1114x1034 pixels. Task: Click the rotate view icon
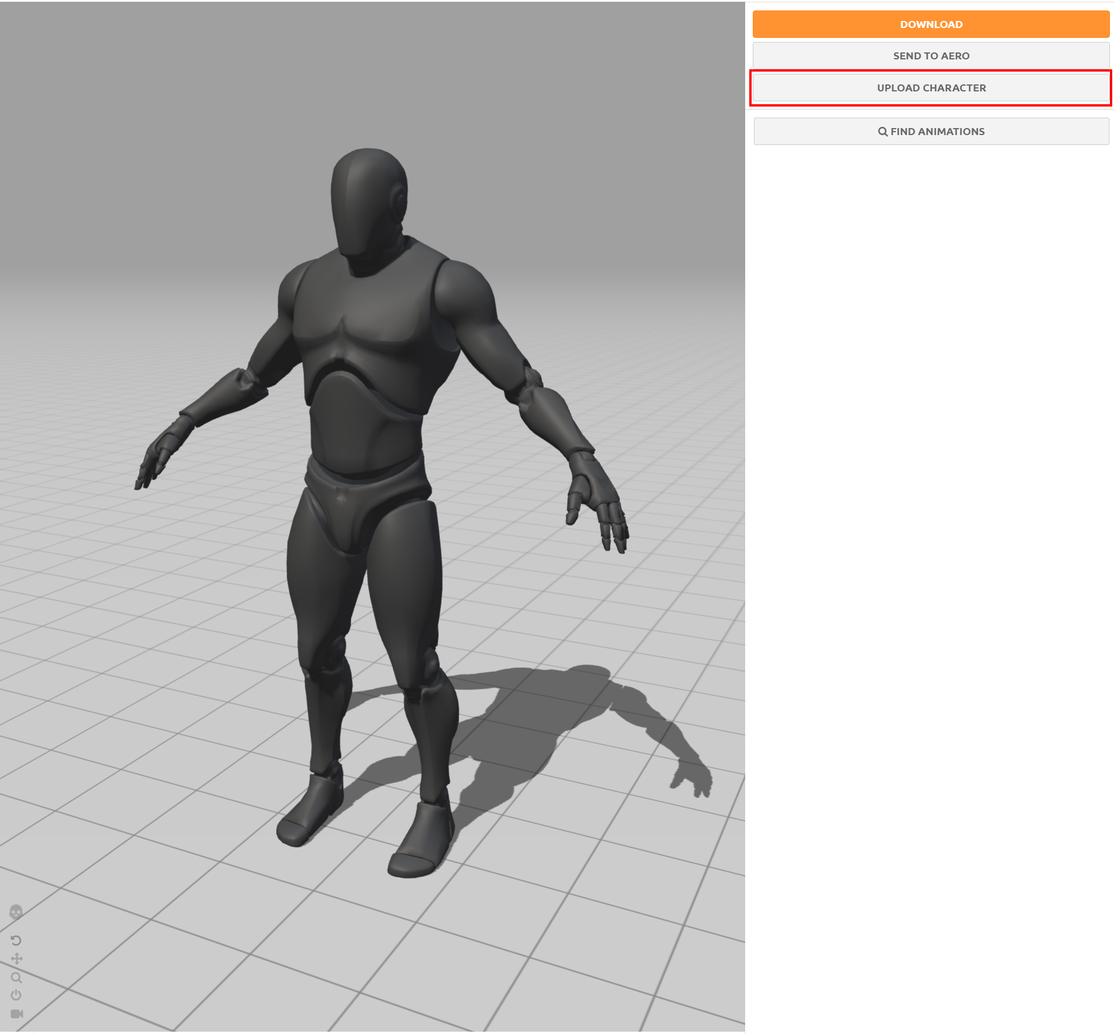pyautogui.click(x=16, y=940)
